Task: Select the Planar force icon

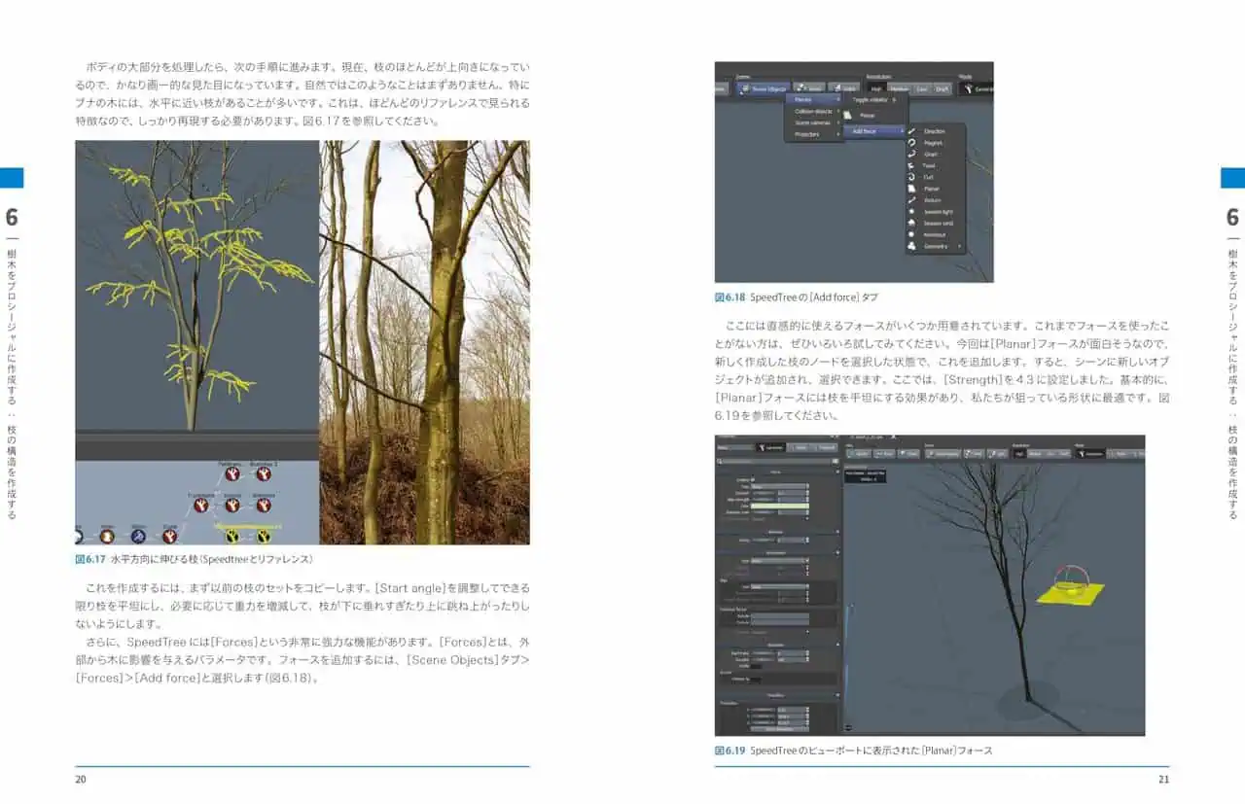Action: click(x=911, y=189)
